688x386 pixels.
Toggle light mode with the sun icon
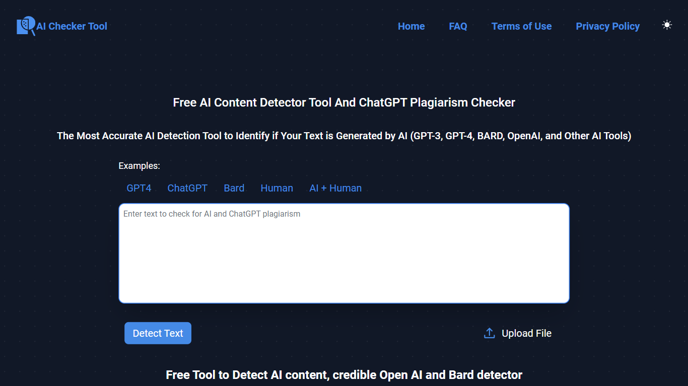(x=667, y=25)
